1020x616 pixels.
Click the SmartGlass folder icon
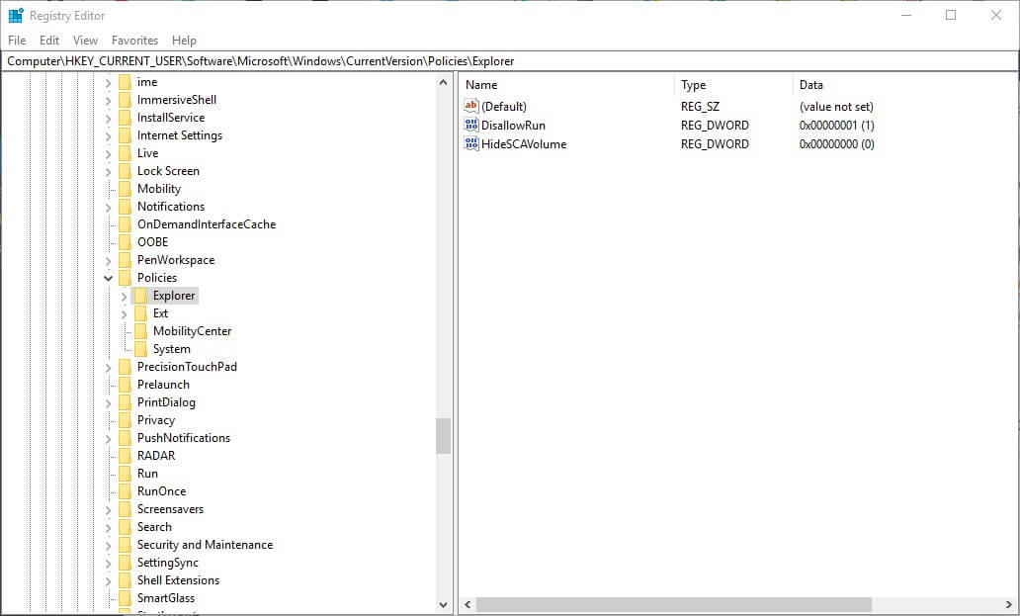125,598
